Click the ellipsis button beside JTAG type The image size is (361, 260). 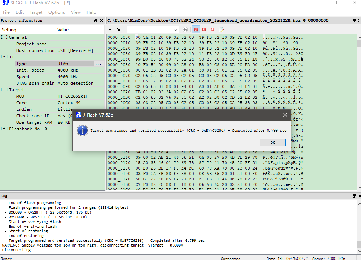point(98,64)
